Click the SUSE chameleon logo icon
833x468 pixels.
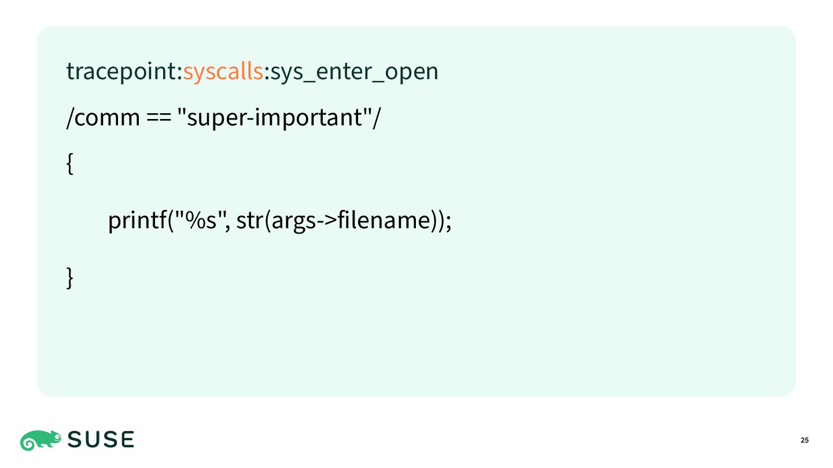40,440
